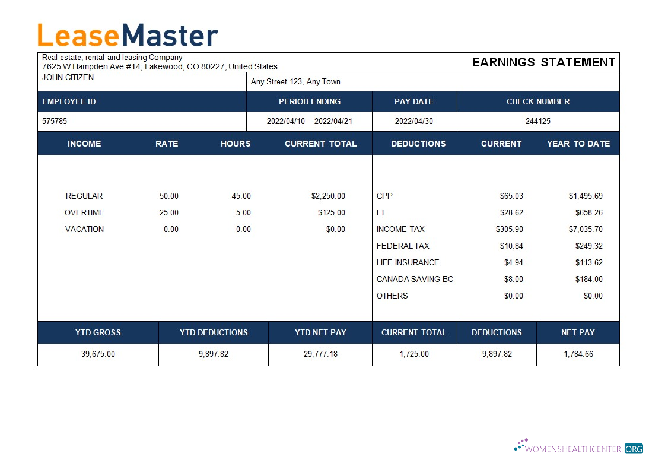Click the orange 'Lease' part of the logo
649x460 pixels.
click(77, 36)
